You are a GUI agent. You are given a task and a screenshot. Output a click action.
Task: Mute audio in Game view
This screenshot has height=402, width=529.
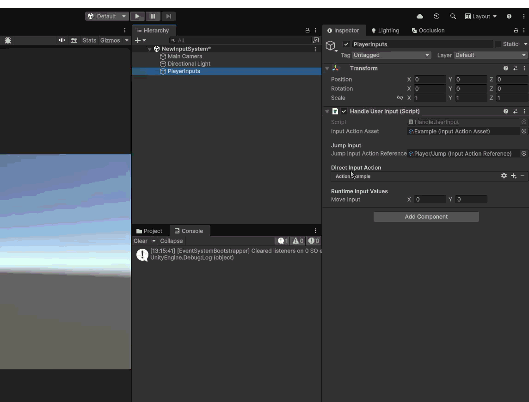pyautogui.click(x=62, y=40)
